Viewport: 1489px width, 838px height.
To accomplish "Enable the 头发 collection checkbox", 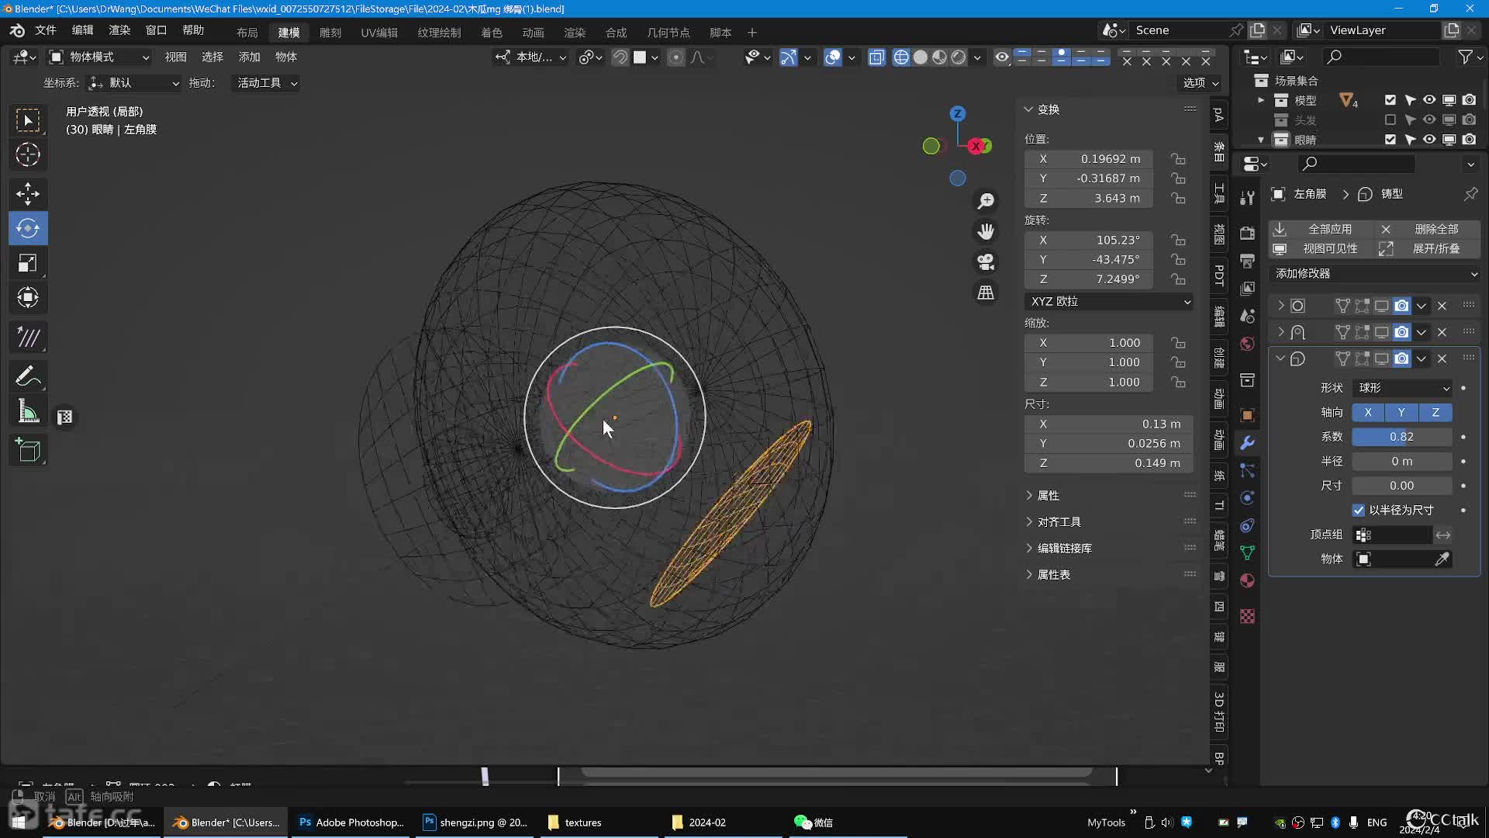I will click(1390, 120).
